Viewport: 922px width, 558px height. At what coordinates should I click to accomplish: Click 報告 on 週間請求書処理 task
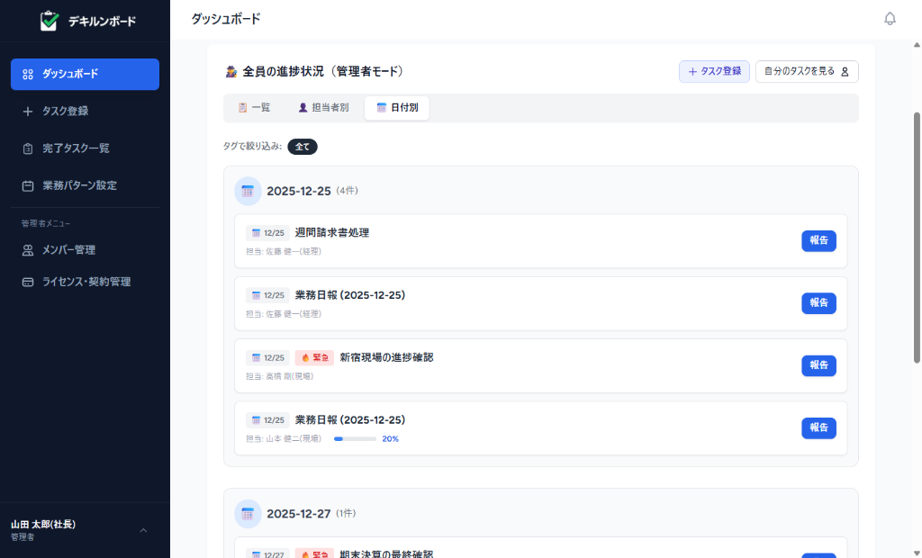coord(818,240)
